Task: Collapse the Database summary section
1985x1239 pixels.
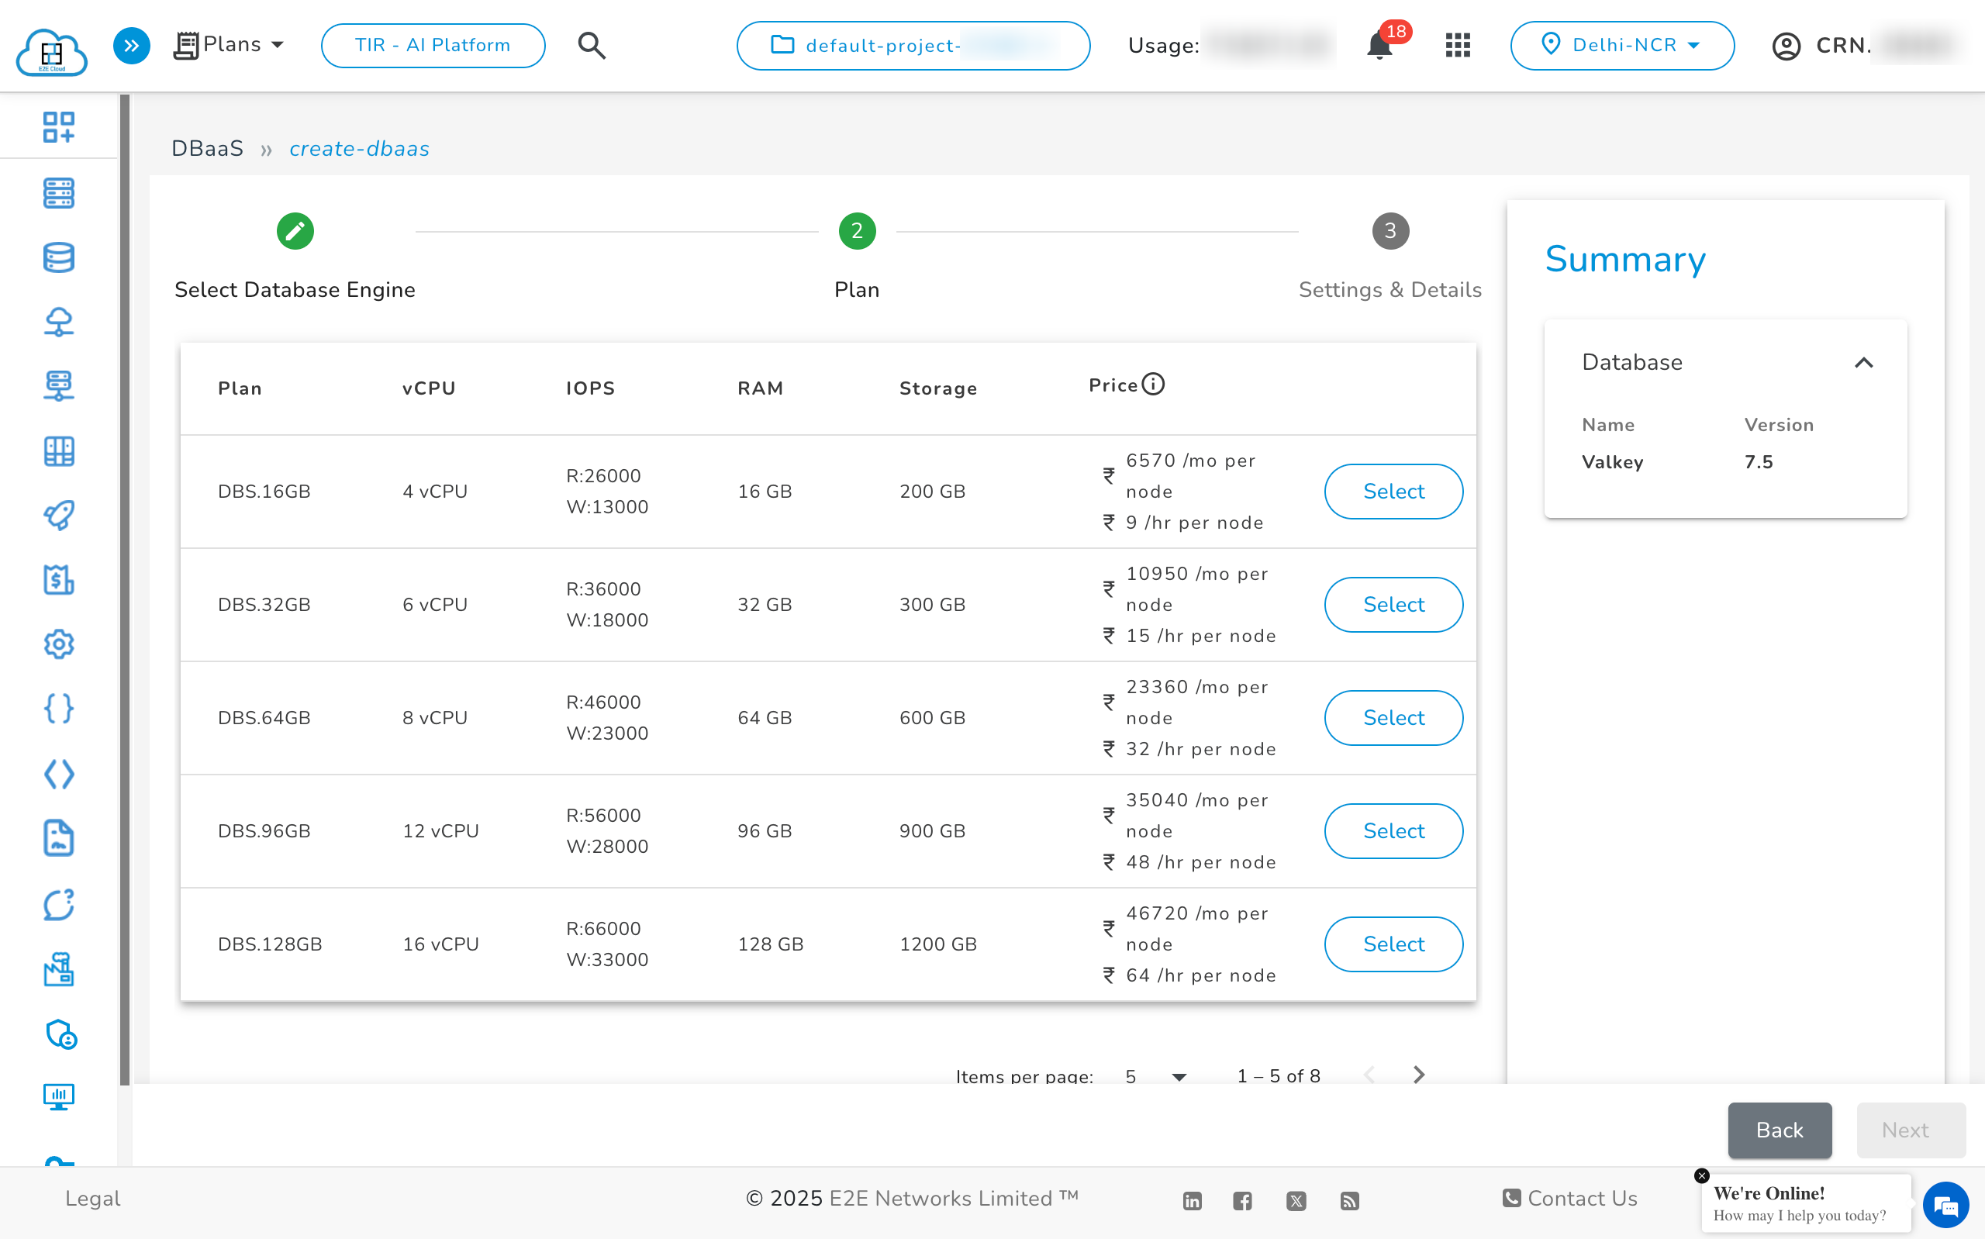Action: (1863, 362)
